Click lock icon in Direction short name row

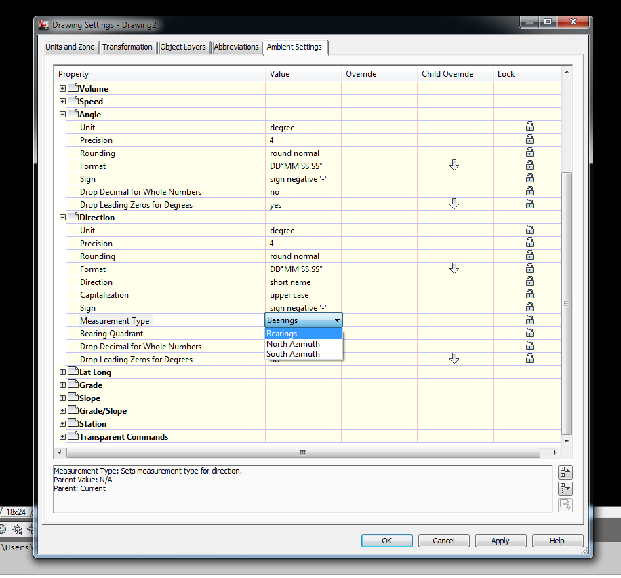(529, 282)
